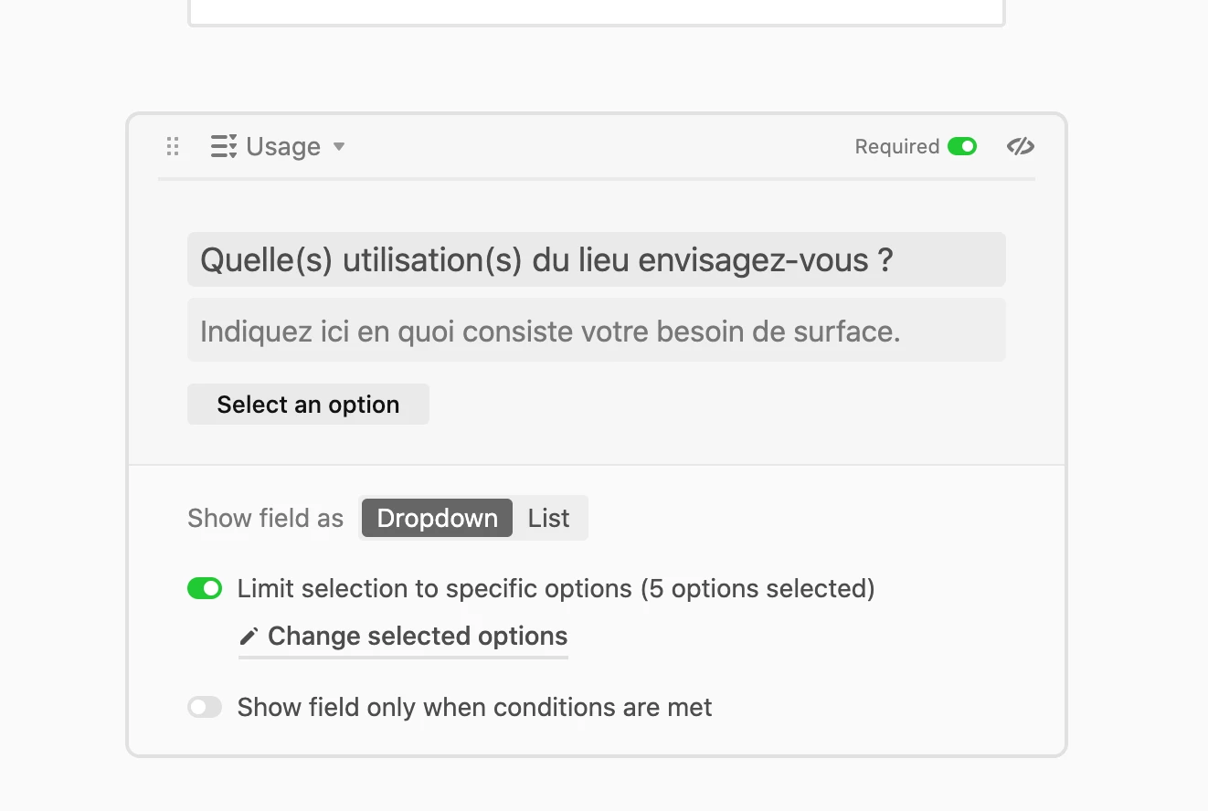The width and height of the screenshot is (1208, 811).
Task: Click the Show field as label
Action: [265, 519]
